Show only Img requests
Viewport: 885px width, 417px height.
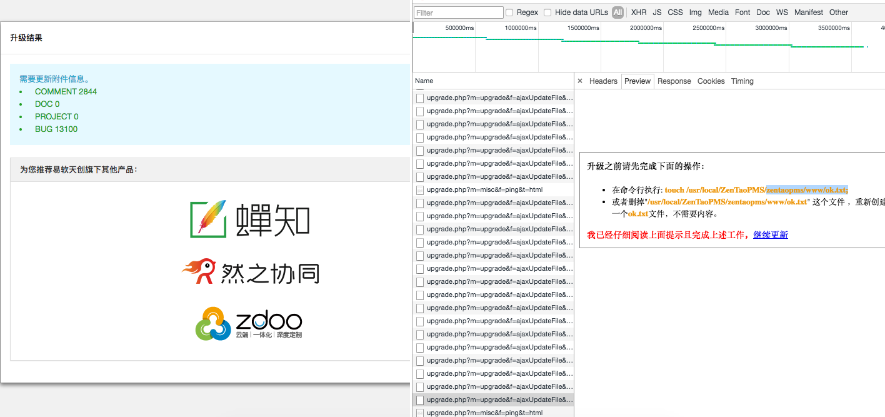coord(695,13)
